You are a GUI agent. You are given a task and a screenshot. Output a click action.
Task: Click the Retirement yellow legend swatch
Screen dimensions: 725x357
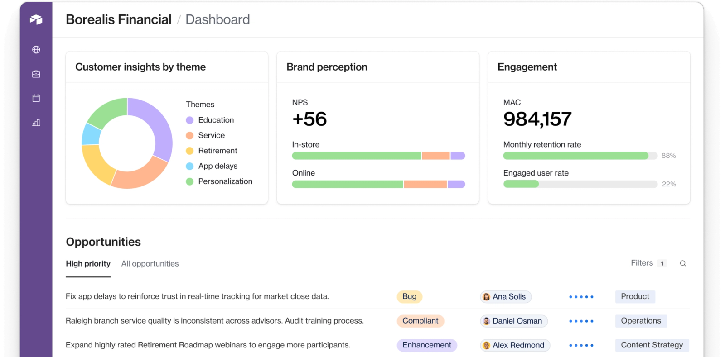190,151
